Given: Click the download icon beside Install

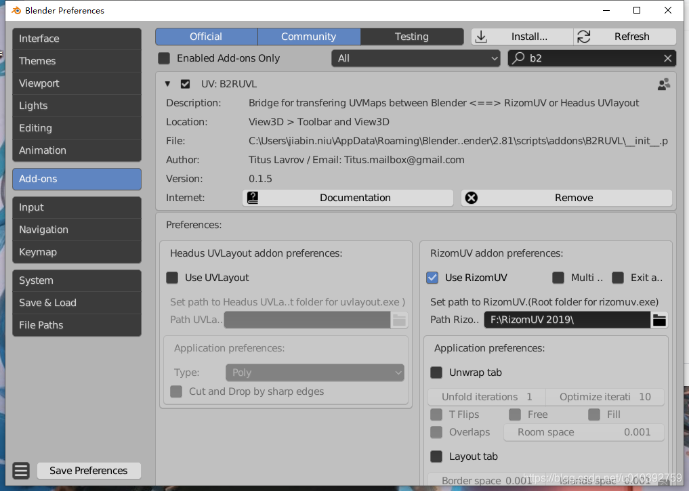Looking at the screenshot, I should tap(481, 37).
